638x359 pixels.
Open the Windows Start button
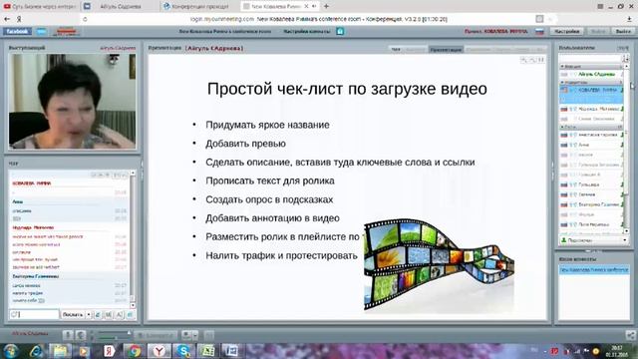pos(11,351)
